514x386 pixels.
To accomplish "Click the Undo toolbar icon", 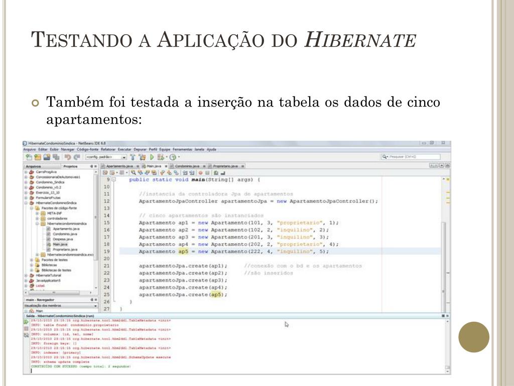I will [x=68, y=157].
